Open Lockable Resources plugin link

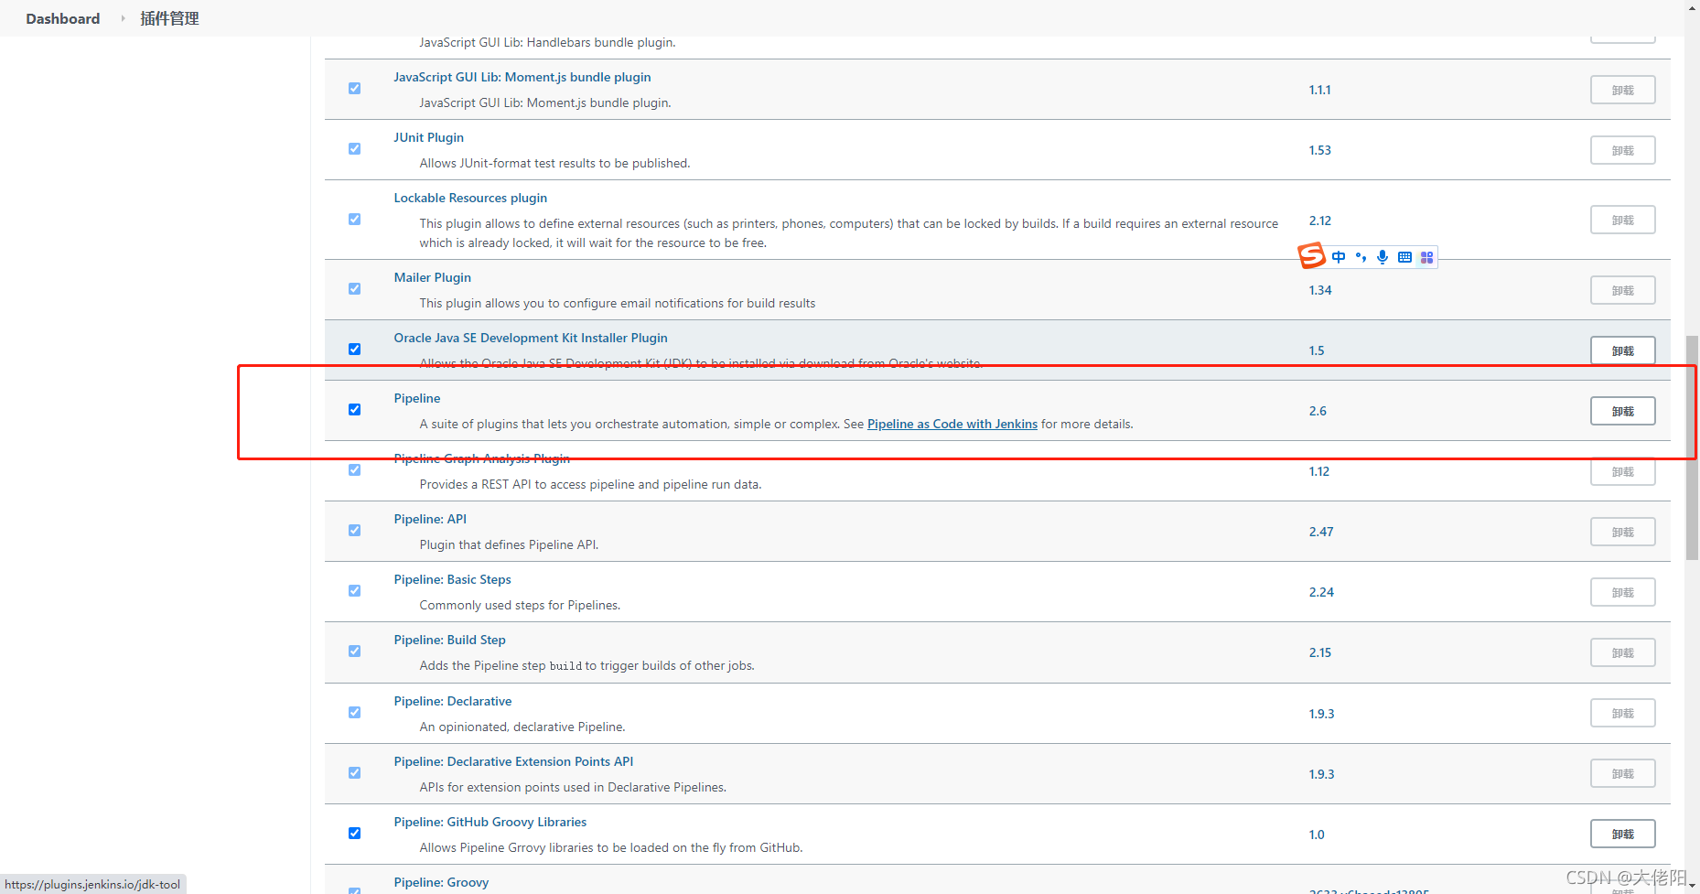[470, 198]
